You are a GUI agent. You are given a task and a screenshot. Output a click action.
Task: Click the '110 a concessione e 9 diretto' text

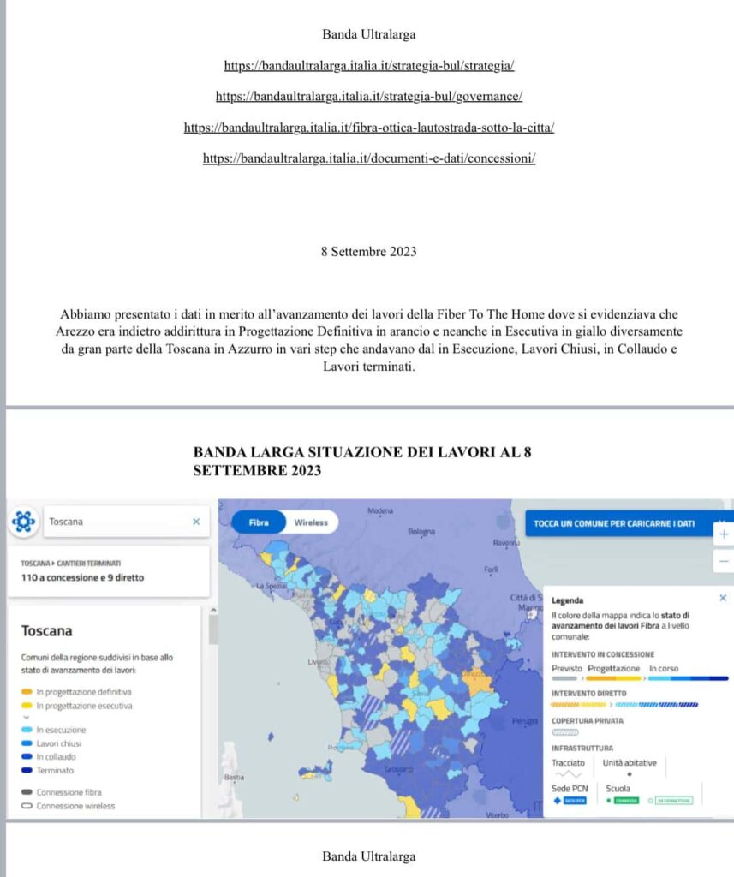point(82,578)
